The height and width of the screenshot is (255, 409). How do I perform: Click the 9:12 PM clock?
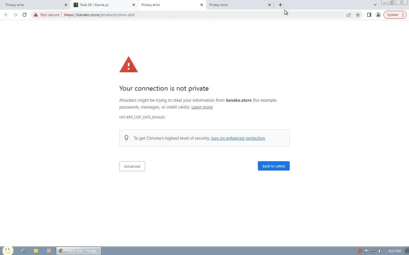tap(395, 251)
